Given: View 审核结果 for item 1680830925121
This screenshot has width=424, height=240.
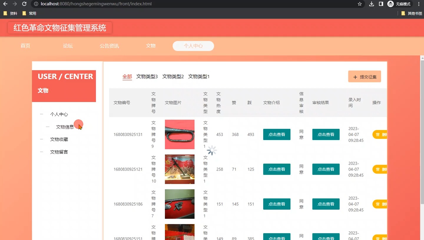Looking at the screenshot, I should (326, 169).
